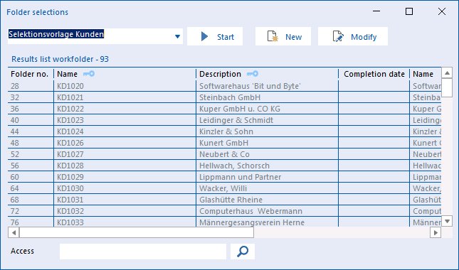Click key icon in Name column header
Screen dimensions: 459x270
pos(89,74)
